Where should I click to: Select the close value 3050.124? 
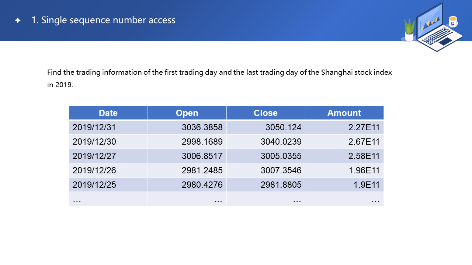[283, 127]
